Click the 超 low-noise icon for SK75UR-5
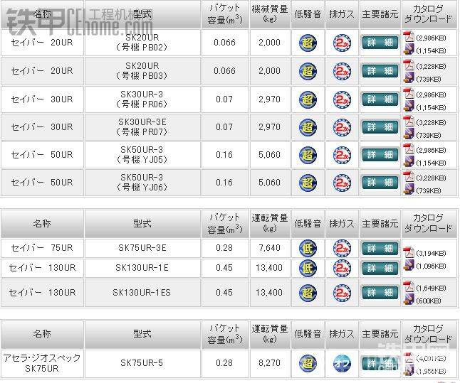 (308, 363)
